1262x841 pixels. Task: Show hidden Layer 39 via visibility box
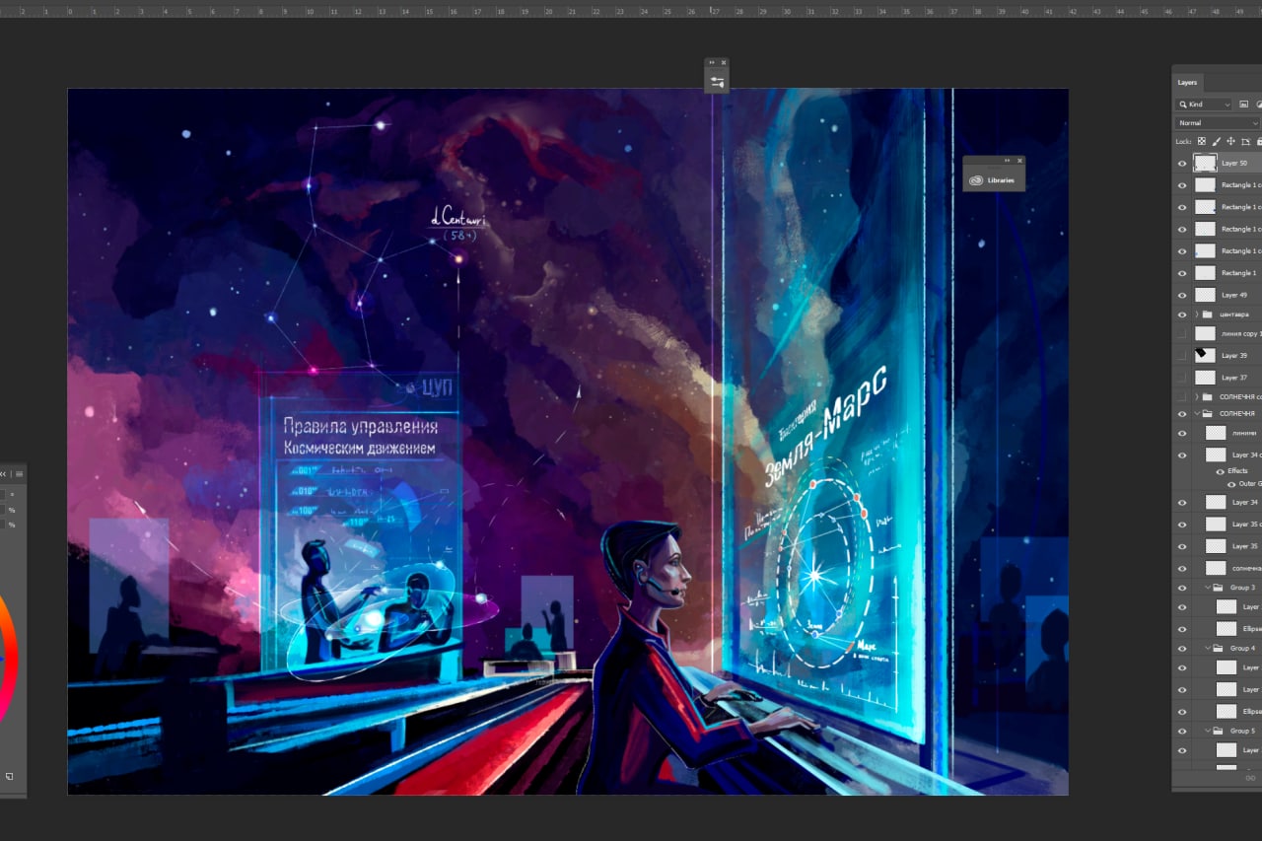[1182, 356]
